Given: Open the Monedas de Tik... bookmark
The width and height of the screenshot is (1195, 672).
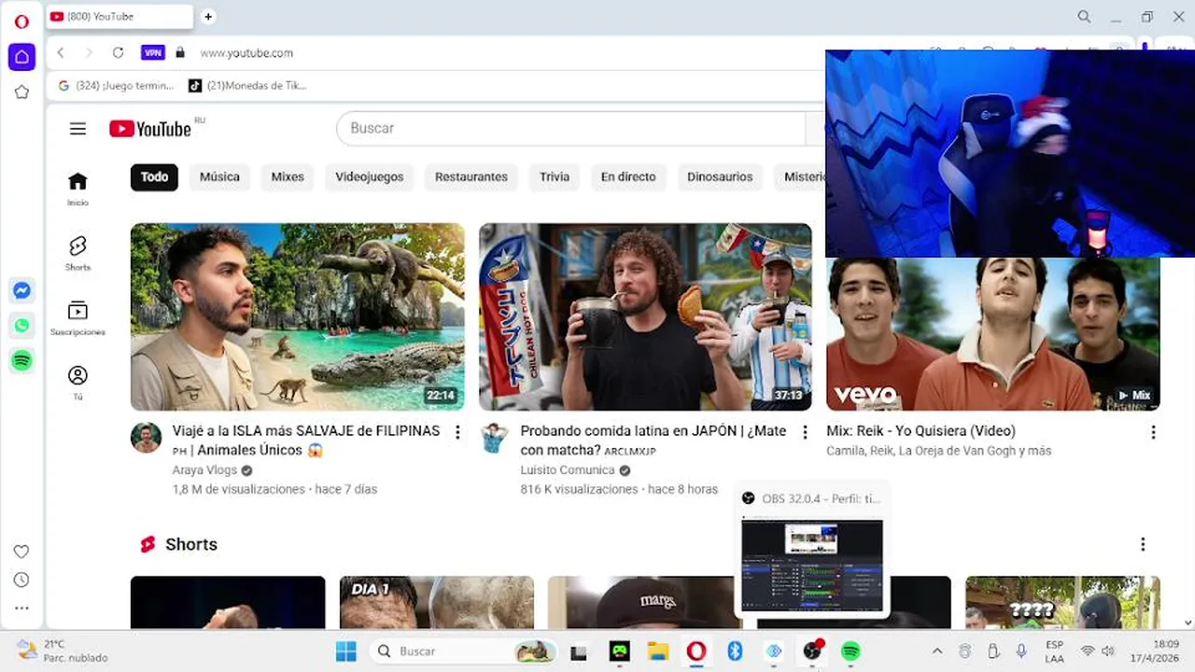Looking at the screenshot, I should (247, 86).
